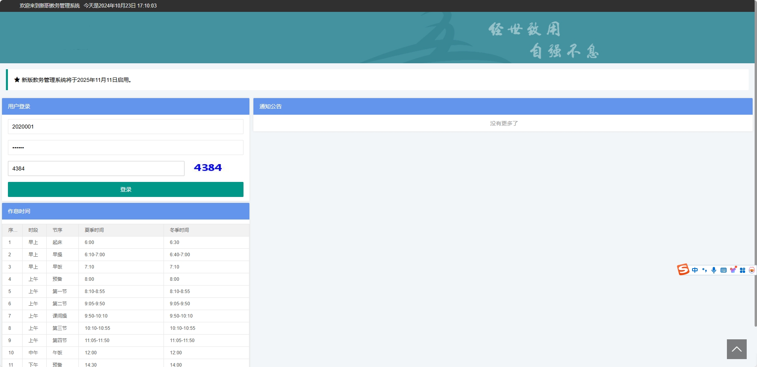The image size is (757, 367).
Task: Click the 中午 period cell in row 10
Action: tap(34, 353)
